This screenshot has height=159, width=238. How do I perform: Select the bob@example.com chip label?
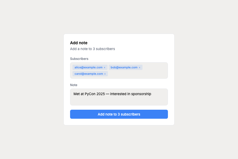[x=124, y=67]
